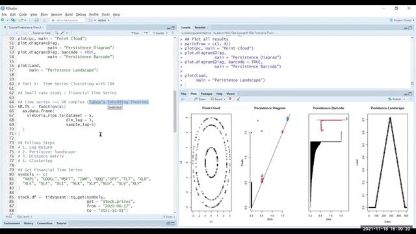Open the Export plot dropdown
This screenshot has width=416, height=234.
coord(218,99)
